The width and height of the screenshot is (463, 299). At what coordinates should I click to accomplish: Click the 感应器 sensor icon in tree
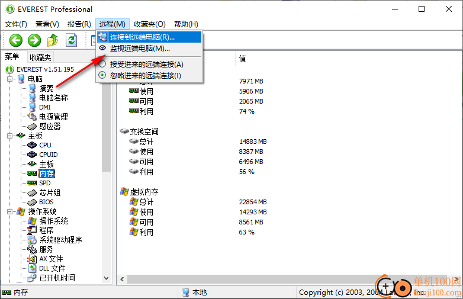tap(32, 127)
